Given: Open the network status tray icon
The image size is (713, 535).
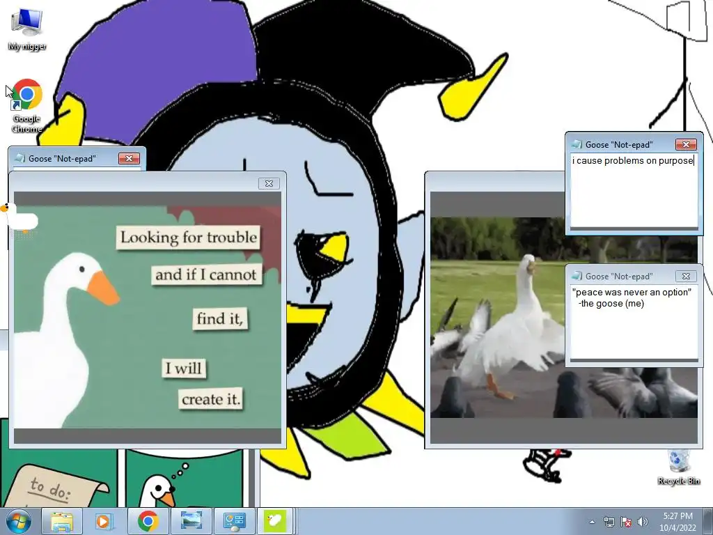Looking at the screenshot, I should click(x=609, y=522).
